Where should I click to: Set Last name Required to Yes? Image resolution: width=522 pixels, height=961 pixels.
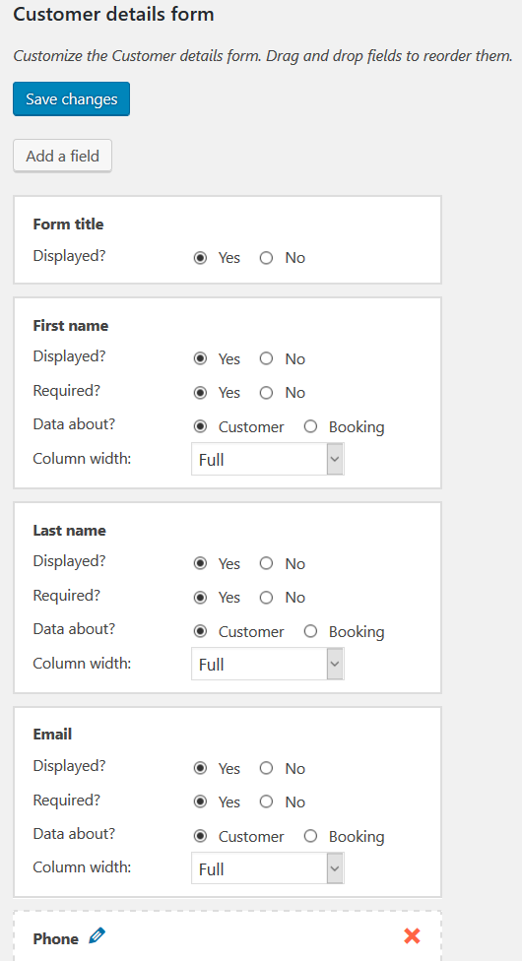pyautogui.click(x=200, y=597)
